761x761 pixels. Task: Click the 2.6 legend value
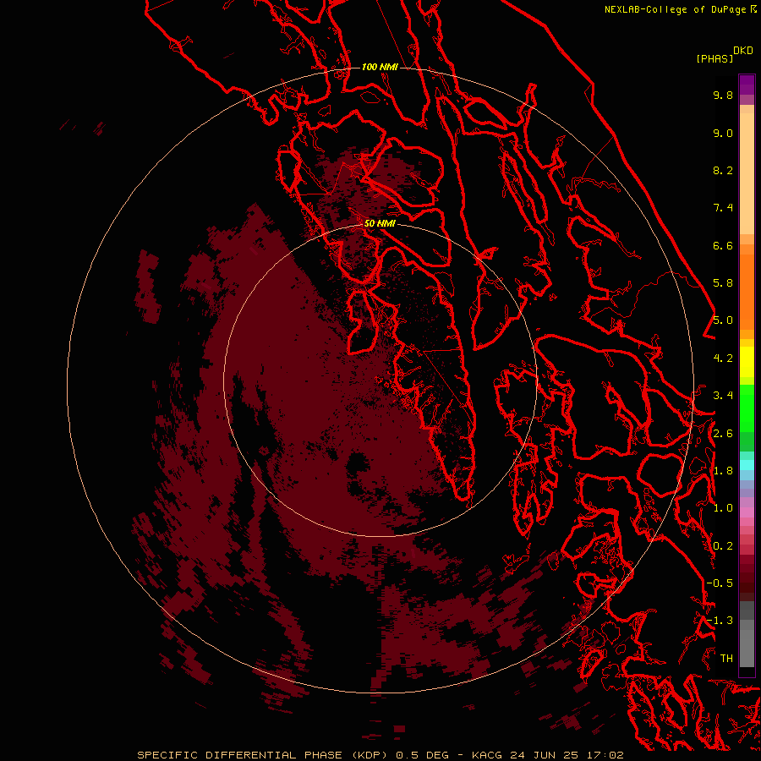723,434
